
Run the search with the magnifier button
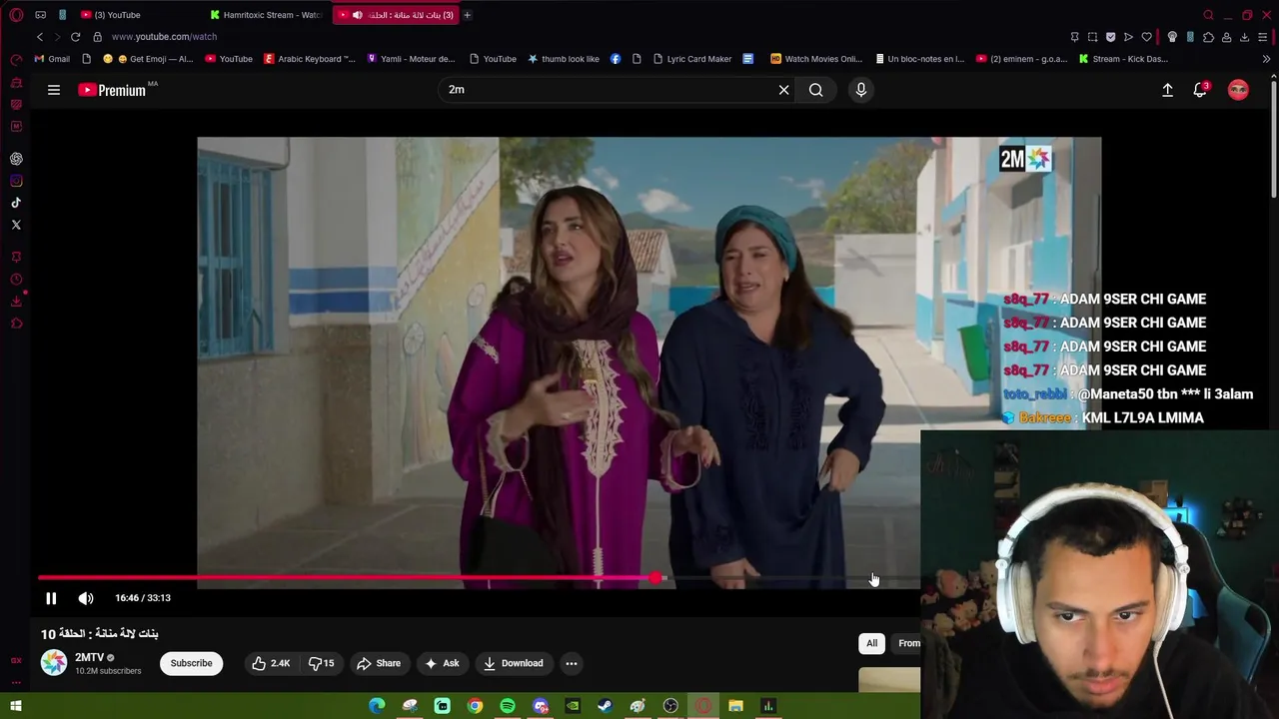(816, 90)
